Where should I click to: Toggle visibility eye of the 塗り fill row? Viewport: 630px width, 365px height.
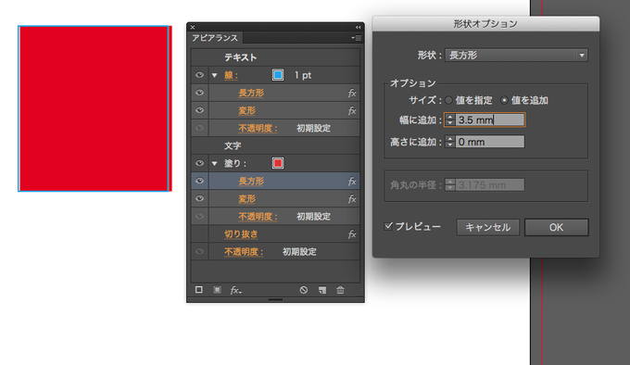click(x=200, y=163)
